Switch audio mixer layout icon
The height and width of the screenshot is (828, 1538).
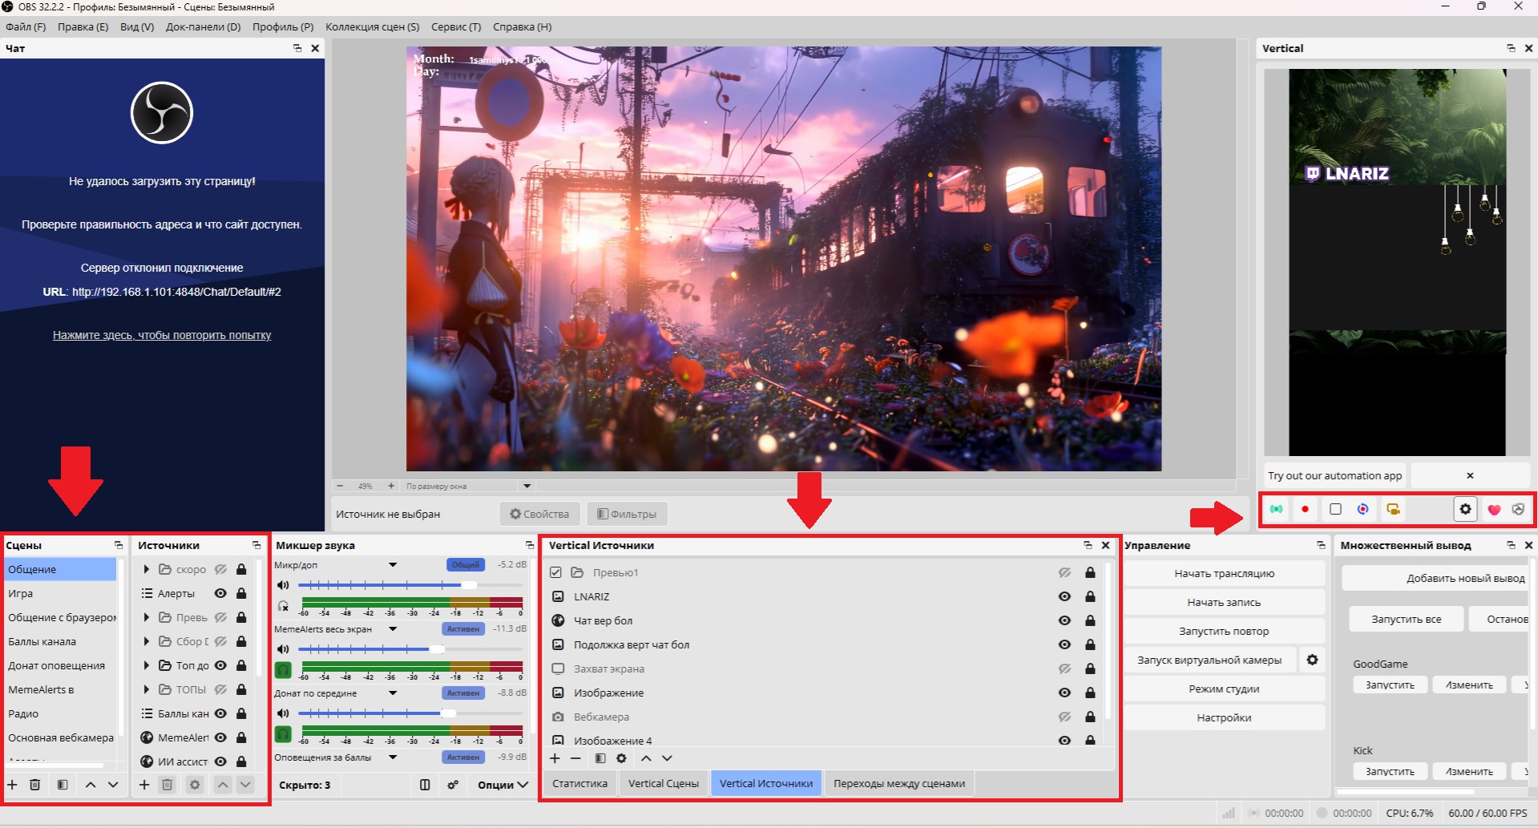(x=425, y=785)
